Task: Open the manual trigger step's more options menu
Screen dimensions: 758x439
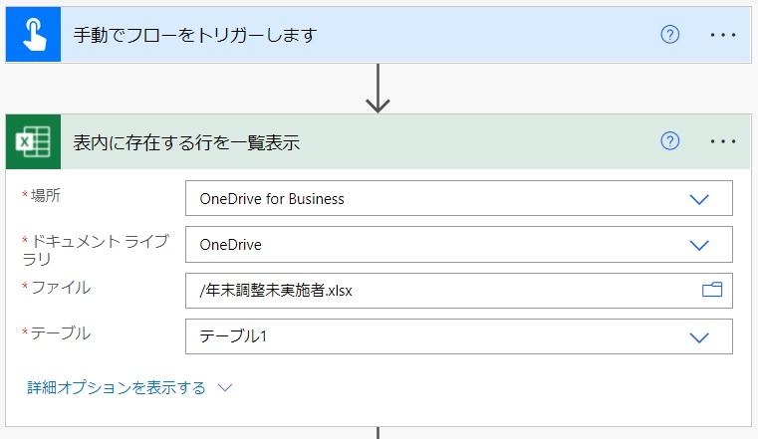Action: click(723, 35)
